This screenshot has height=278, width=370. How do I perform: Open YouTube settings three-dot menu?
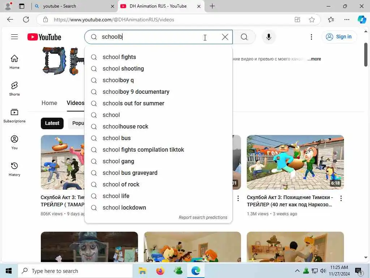[x=311, y=37]
